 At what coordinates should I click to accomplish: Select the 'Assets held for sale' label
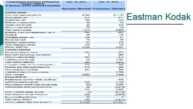point(18,25)
